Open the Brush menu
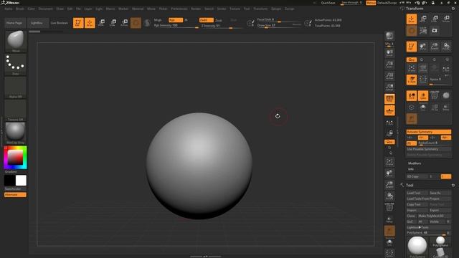459x258 pixels. click(20, 9)
